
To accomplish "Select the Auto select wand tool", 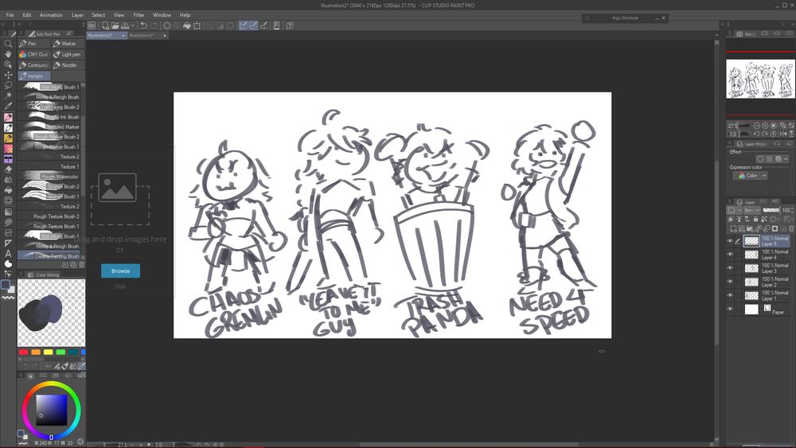I will point(8,95).
